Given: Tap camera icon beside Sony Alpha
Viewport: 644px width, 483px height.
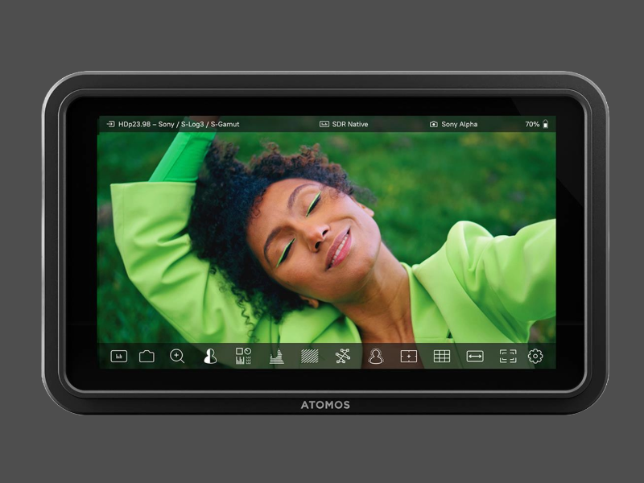Looking at the screenshot, I should pos(433,124).
